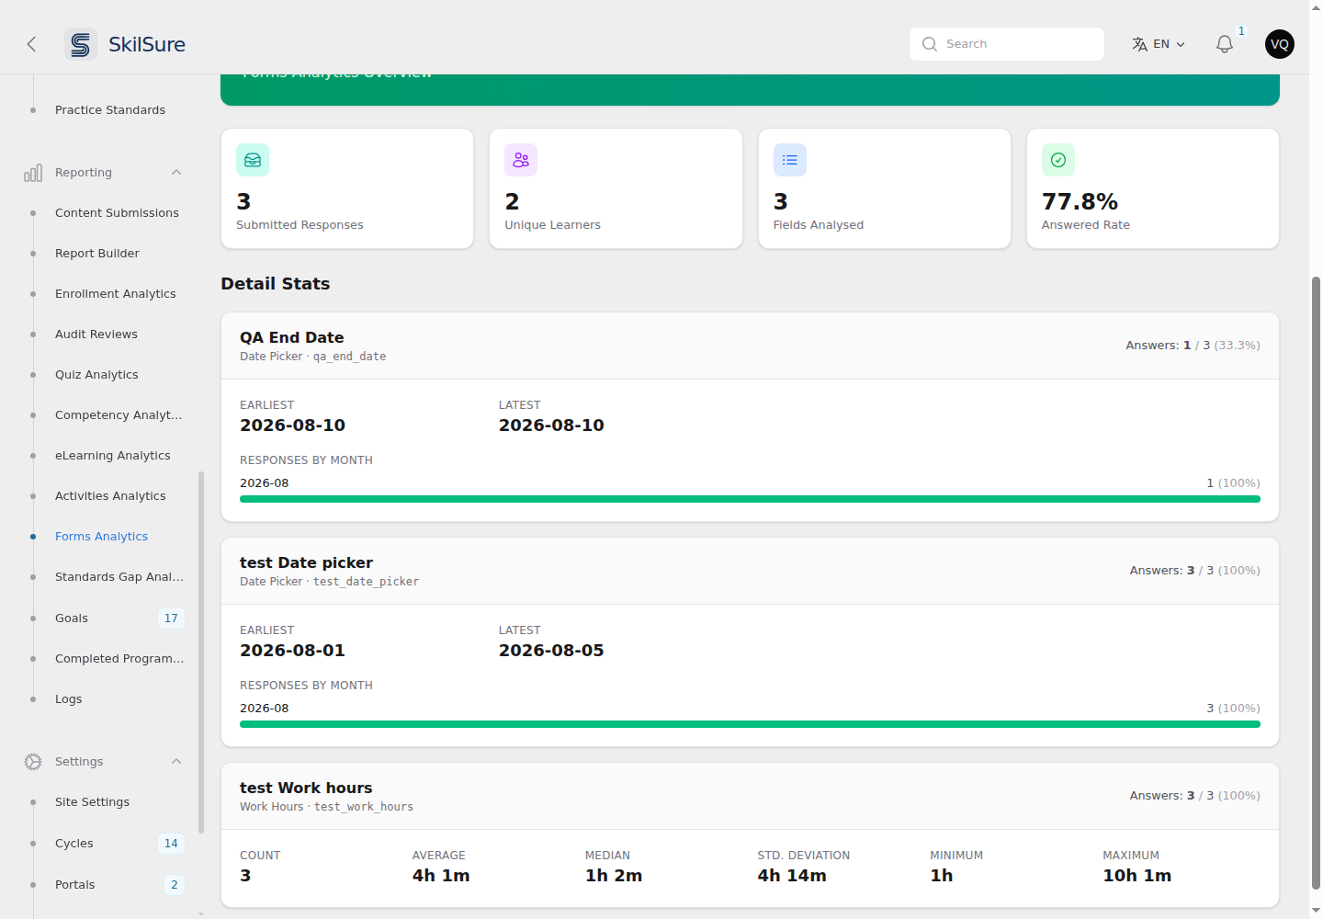1323x919 pixels.
Task: Go to Site Settings
Action: 92,802
